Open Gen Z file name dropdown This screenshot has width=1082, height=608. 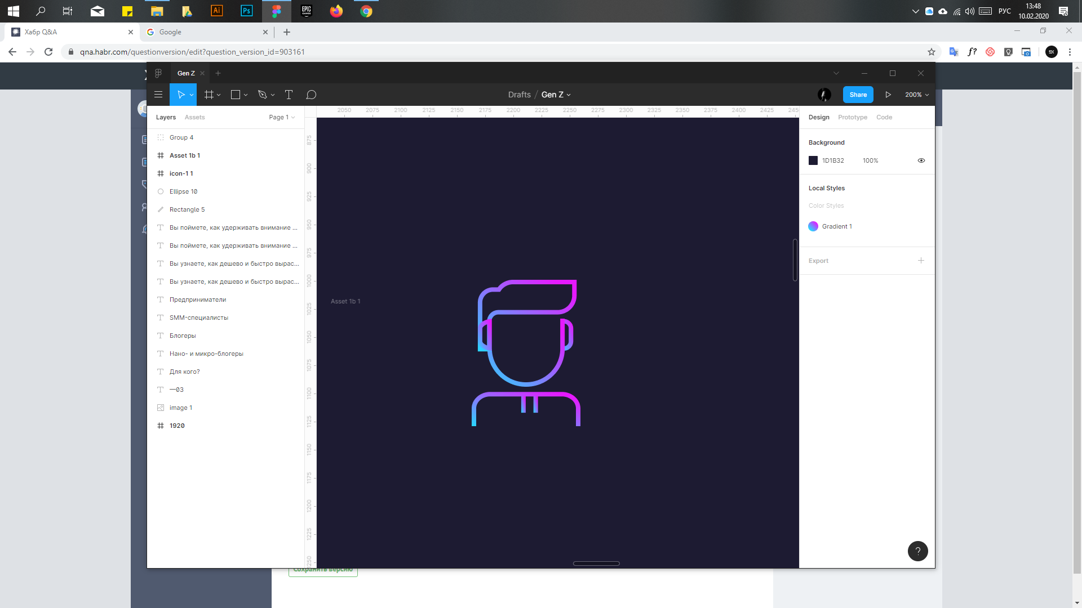(x=569, y=95)
